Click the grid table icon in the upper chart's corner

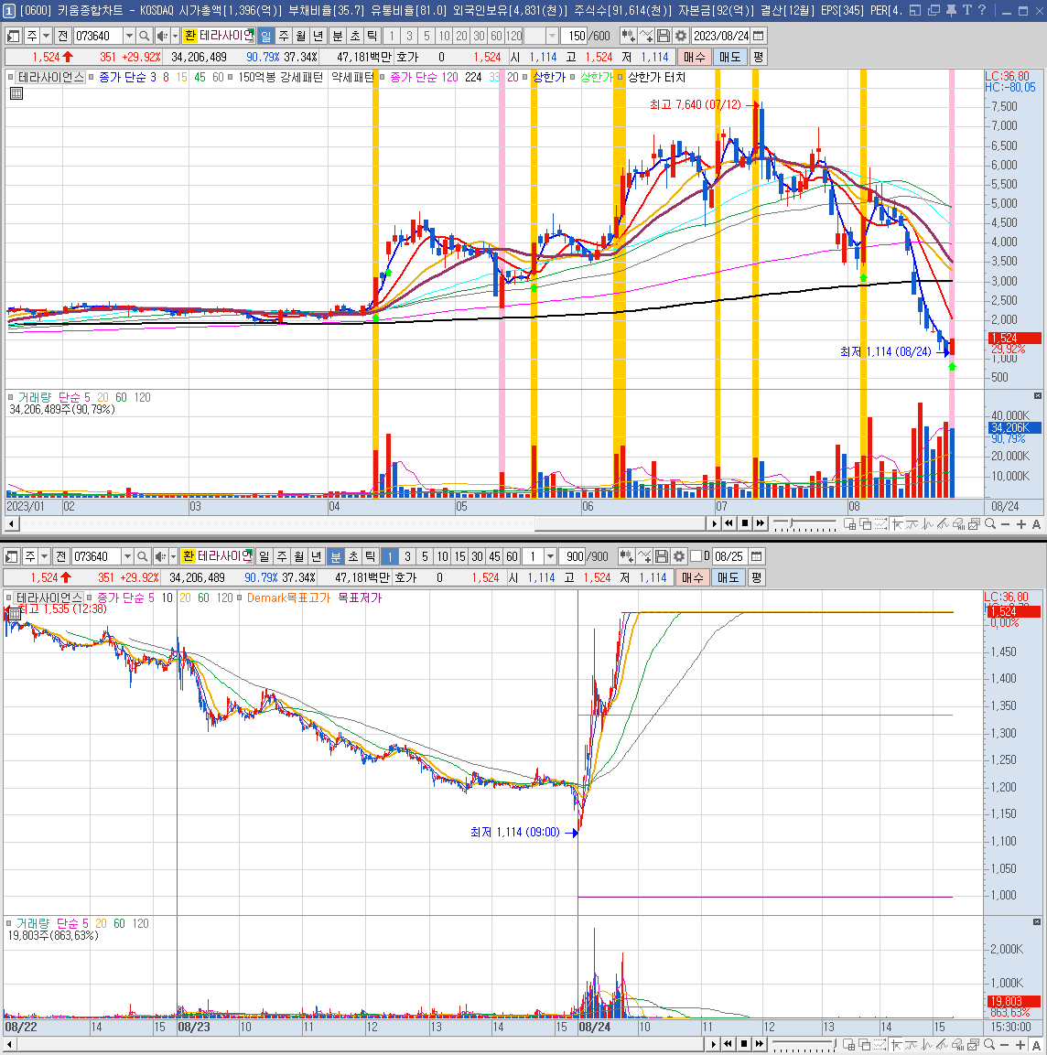pyautogui.click(x=16, y=93)
